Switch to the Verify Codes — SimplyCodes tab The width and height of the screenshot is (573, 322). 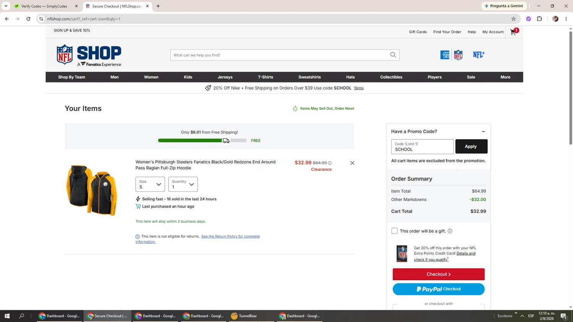click(44, 6)
